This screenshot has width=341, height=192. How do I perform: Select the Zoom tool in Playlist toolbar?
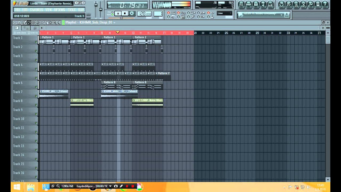pos(55,23)
